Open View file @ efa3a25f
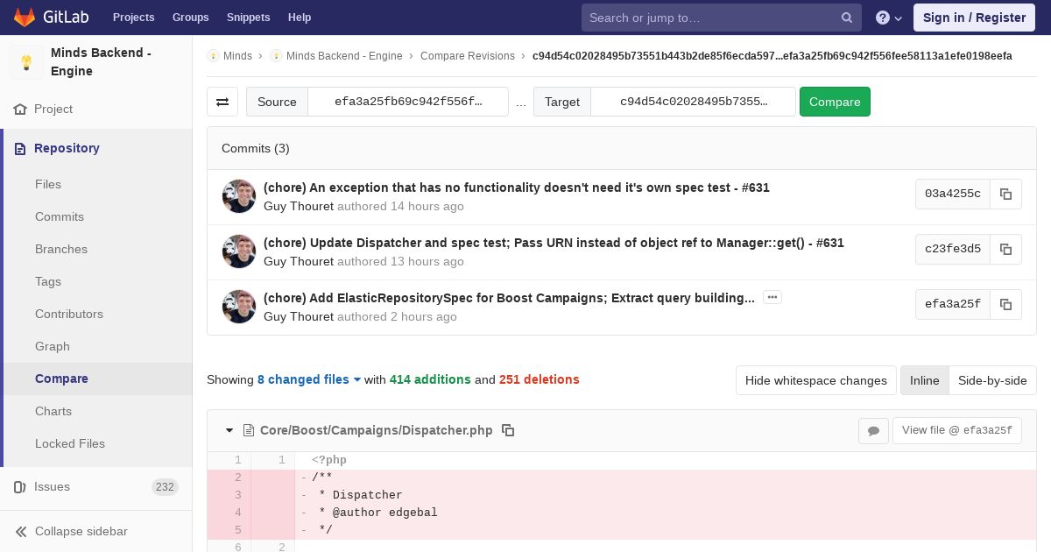 pyautogui.click(x=956, y=430)
